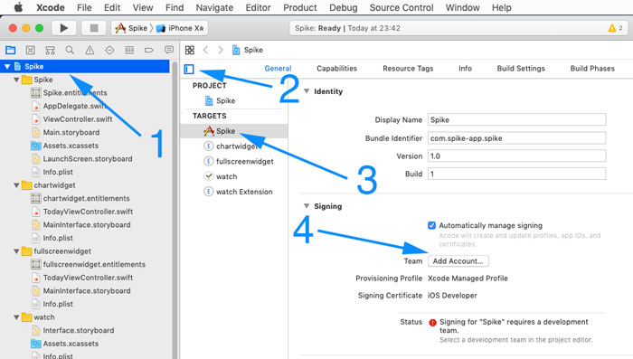Go back in editor history
This screenshot has width=633, height=359.
click(205, 50)
